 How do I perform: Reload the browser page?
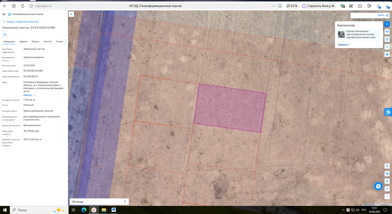[23, 6]
